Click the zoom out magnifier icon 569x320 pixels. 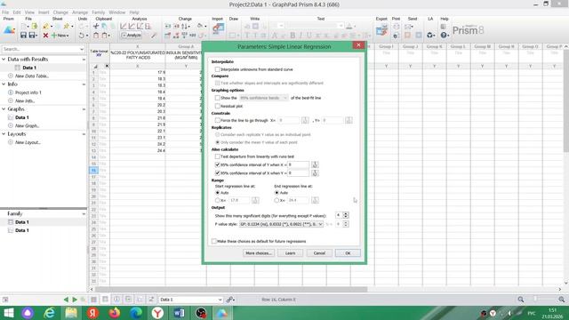click(x=521, y=300)
